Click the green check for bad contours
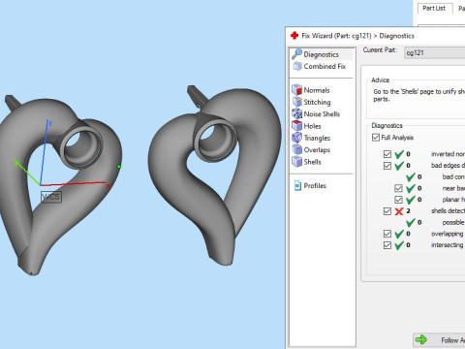This screenshot has width=465, height=349. (x=411, y=176)
